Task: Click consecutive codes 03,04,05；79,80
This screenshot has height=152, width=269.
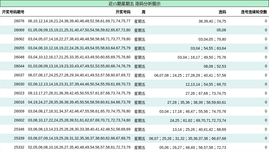Action: point(212,39)
